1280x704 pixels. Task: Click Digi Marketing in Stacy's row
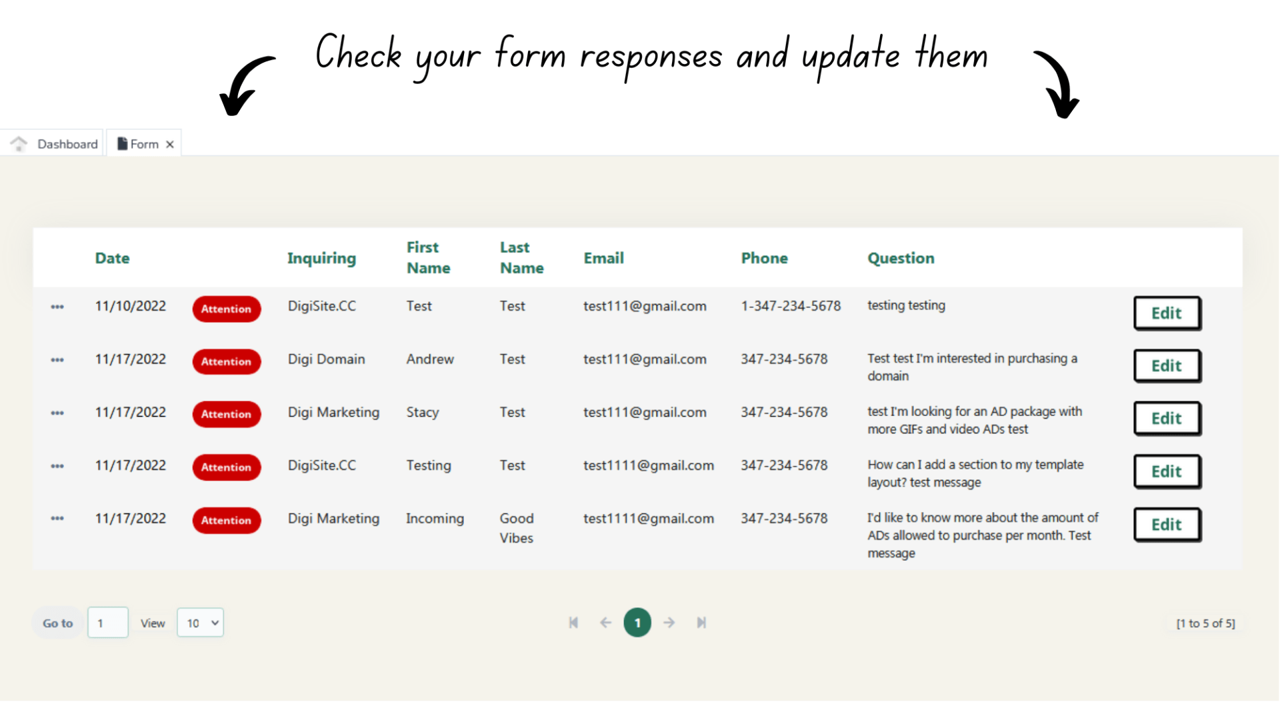[333, 413]
